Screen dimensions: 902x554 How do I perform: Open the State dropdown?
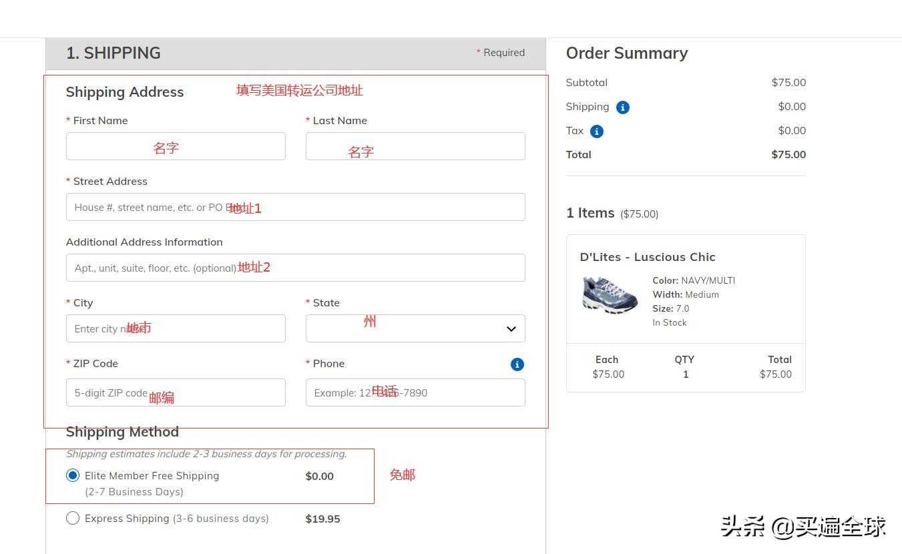click(x=415, y=328)
